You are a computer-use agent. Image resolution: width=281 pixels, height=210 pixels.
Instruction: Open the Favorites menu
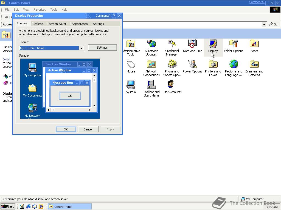point(40,10)
